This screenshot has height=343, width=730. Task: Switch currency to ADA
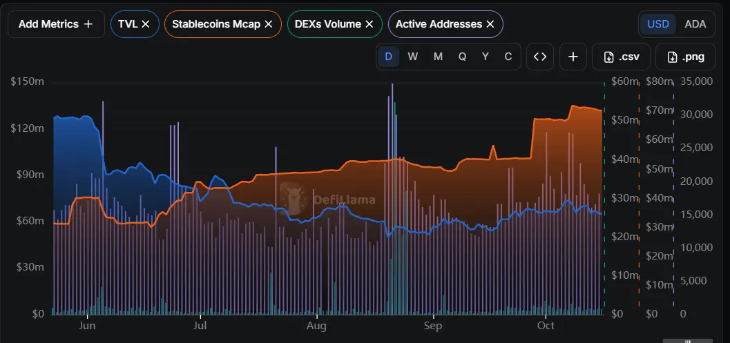(x=695, y=24)
